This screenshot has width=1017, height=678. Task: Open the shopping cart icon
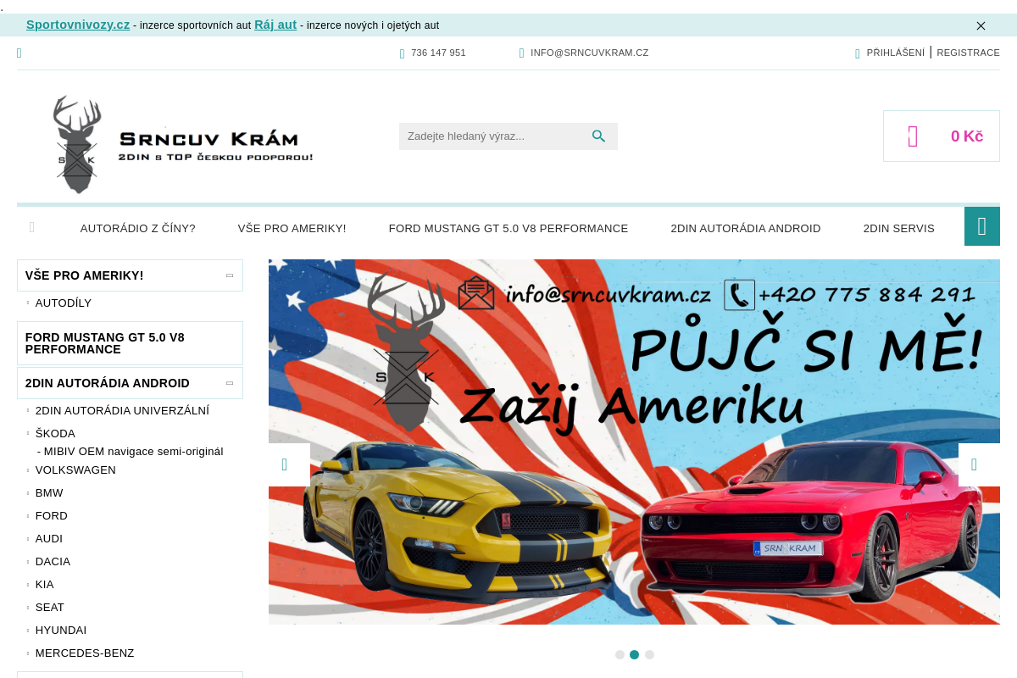point(913,136)
